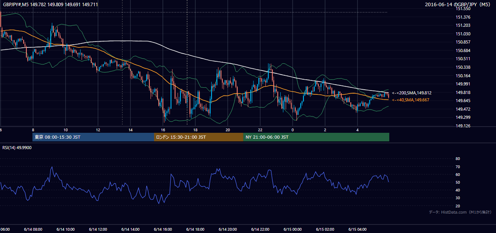Image resolution: width=496 pixels, height=233 pixels.
Task: Click the 151.203 price axis label
Action: coord(463,25)
